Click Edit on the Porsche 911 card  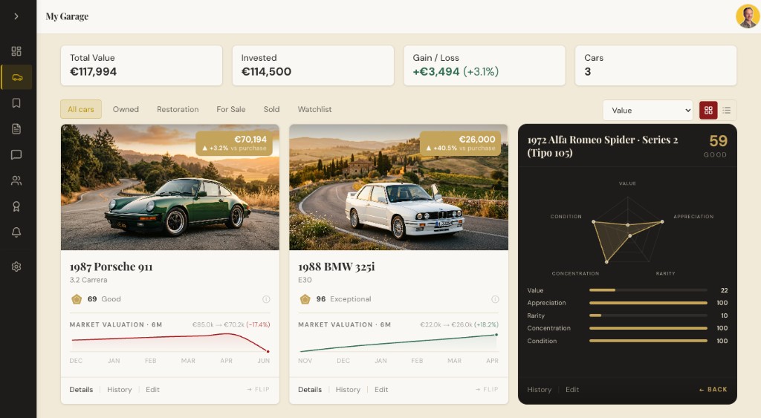[x=152, y=389]
